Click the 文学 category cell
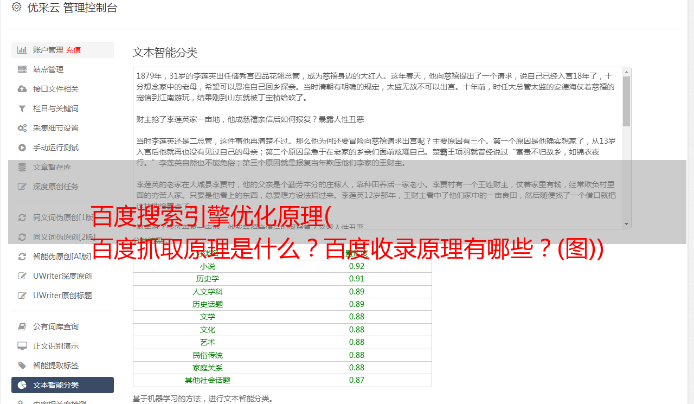This screenshot has width=694, height=404. coord(208,317)
